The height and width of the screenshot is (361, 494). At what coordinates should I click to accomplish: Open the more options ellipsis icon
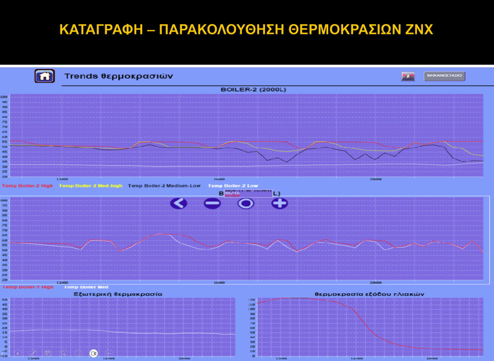[109, 353]
